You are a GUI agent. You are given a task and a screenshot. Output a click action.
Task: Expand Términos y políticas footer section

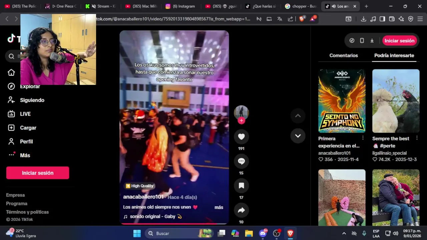[x=27, y=212]
